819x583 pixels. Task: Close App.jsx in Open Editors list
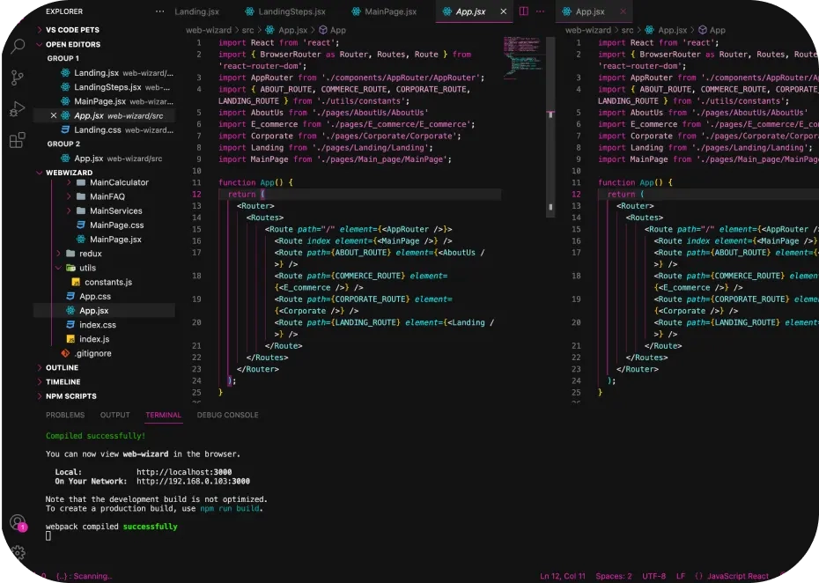click(55, 115)
